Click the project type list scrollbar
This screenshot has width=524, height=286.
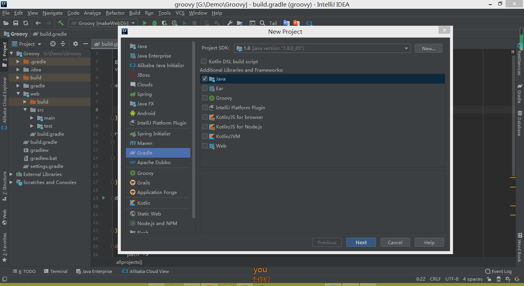[194, 130]
